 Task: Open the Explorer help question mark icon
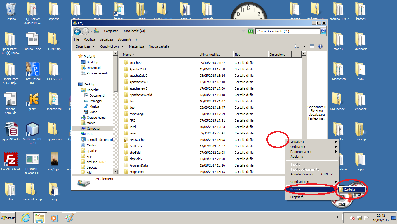[x=320, y=46]
